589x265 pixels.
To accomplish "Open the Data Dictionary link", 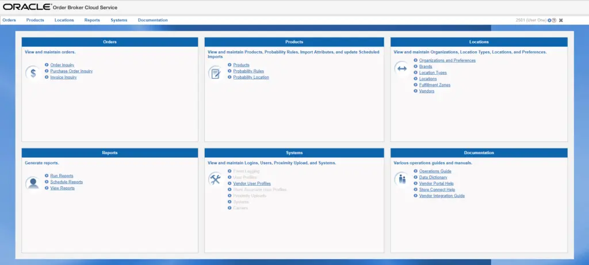I will click(433, 177).
